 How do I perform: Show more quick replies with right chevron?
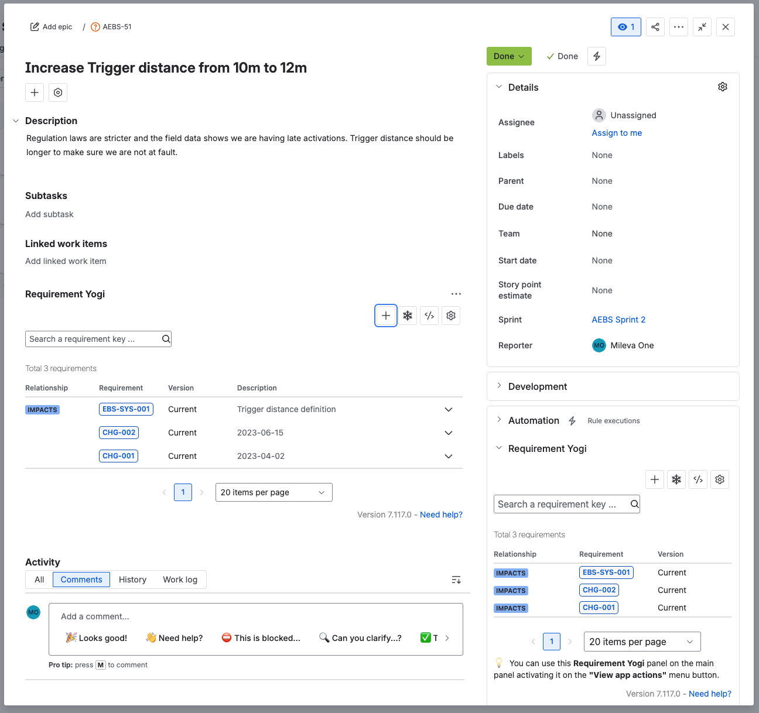pyautogui.click(x=447, y=638)
